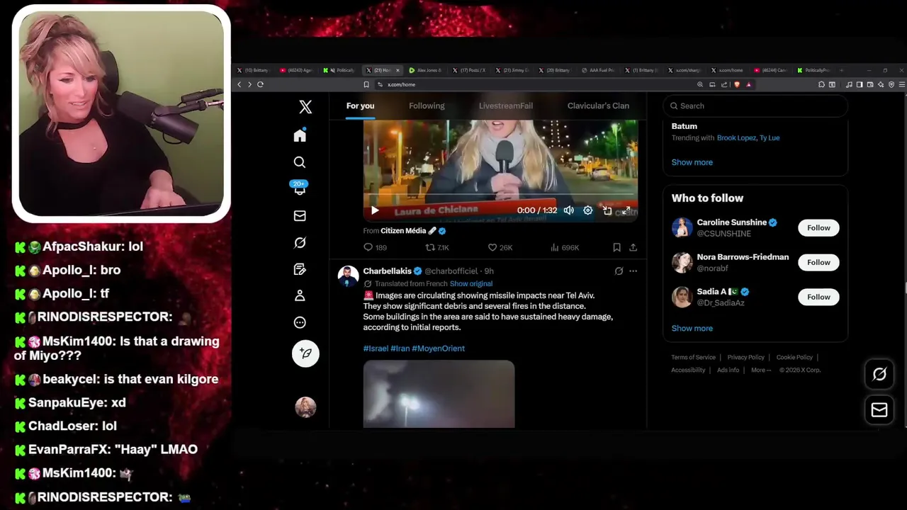Click the X logo in the sidebar
907x510 pixels.
tap(305, 107)
